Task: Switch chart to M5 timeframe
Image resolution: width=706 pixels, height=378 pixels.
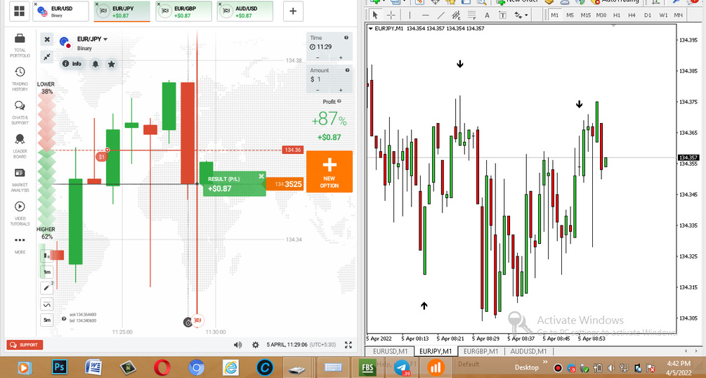Action: (x=570, y=15)
